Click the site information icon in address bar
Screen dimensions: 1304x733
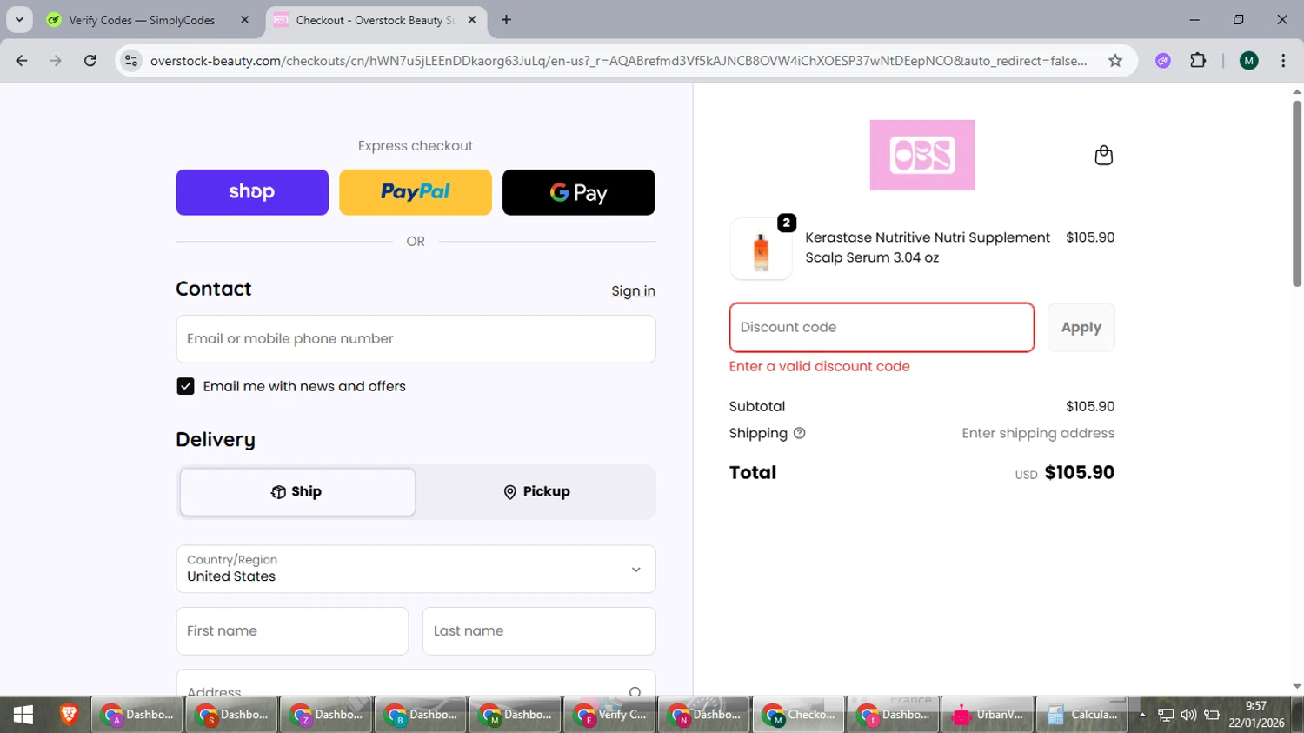pos(131,61)
